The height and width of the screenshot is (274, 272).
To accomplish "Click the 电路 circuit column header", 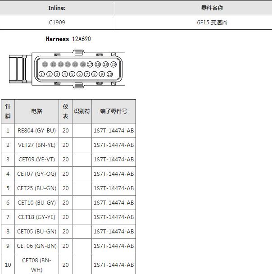I will (x=36, y=111).
